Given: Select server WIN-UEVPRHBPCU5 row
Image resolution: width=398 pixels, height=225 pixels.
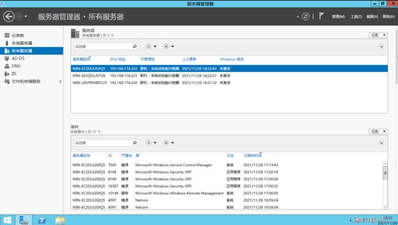Looking at the screenshot, I should (x=229, y=83).
